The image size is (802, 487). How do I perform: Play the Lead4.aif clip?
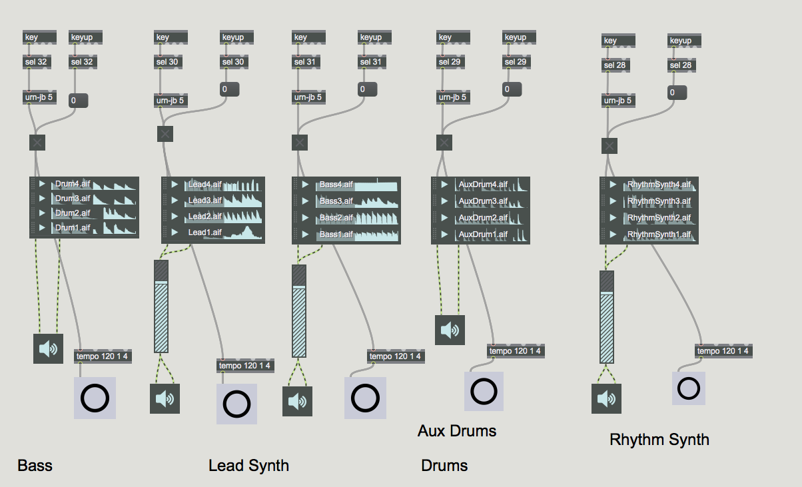point(175,185)
